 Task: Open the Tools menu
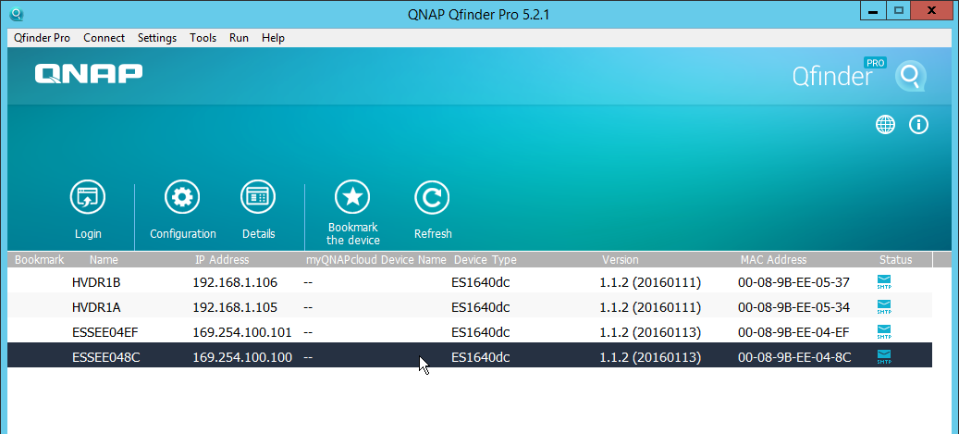[203, 38]
